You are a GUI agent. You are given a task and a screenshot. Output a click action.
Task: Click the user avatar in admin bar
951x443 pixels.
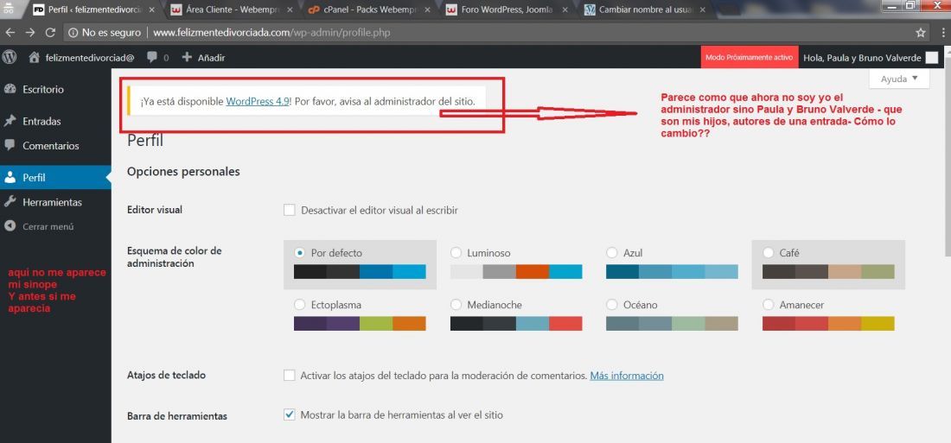[931, 58]
